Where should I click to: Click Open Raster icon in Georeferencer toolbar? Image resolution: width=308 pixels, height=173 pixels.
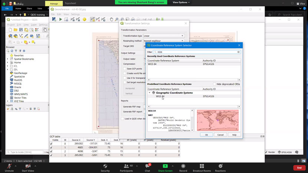click(x=54, y=19)
